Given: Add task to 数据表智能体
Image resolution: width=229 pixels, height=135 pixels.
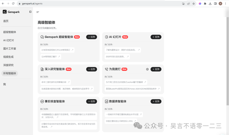Looking at the screenshot, I should click(156, 101).
